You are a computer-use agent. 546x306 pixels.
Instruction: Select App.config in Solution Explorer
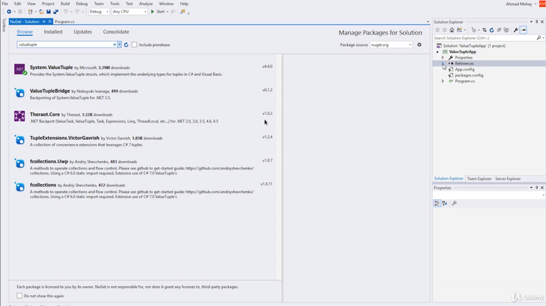[x=464, y=69]
